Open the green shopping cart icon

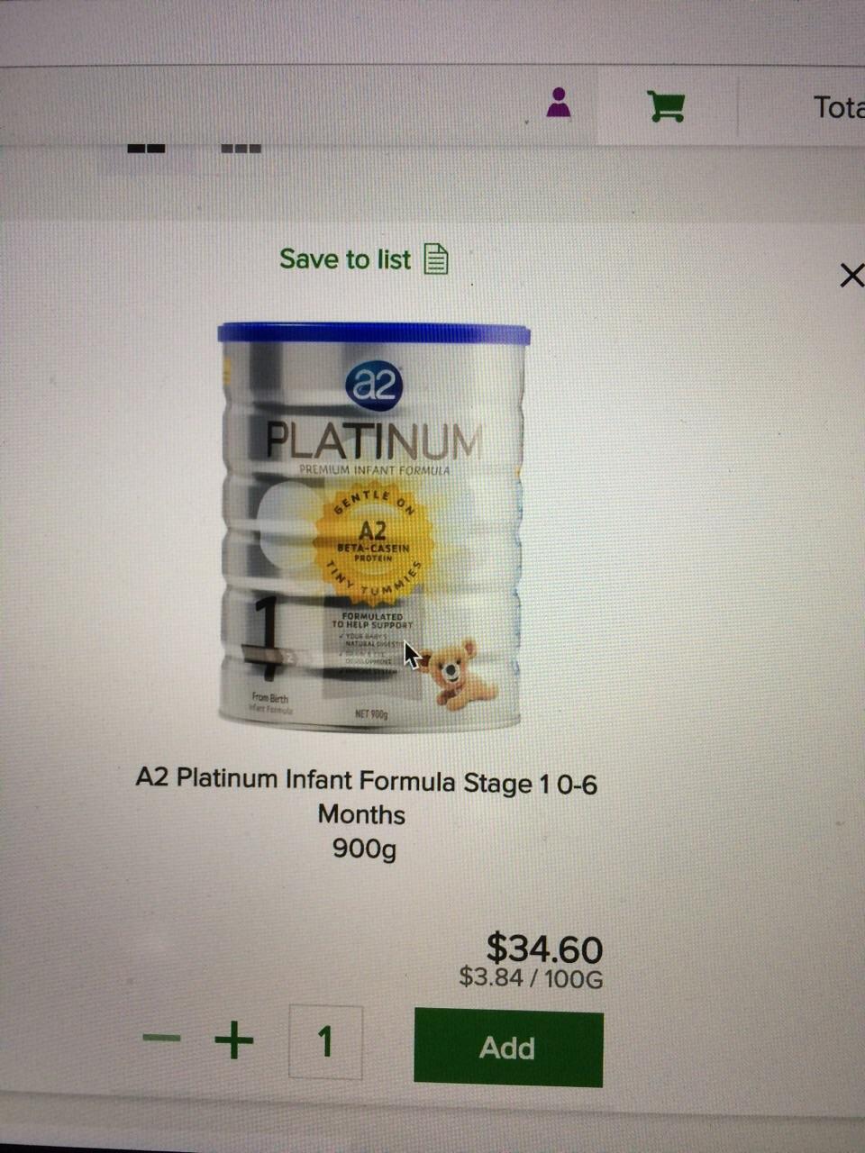click(x=666, y=105)
